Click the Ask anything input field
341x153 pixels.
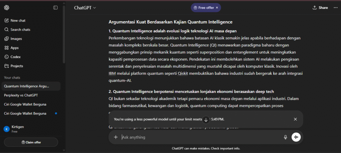pos(200,137)
